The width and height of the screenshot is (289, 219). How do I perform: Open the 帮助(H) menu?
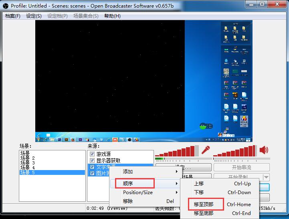point(112,16)
